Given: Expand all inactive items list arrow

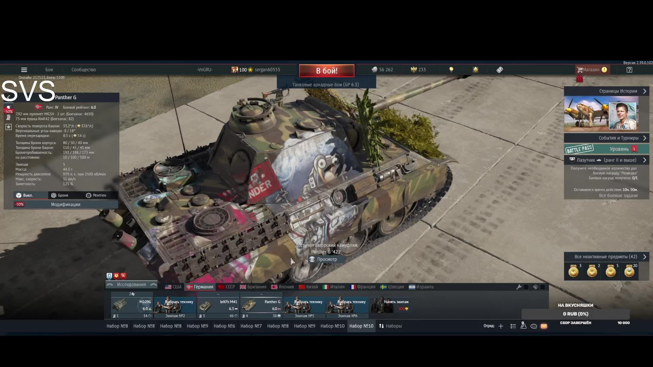Looking at the screenshot, I should [644, 257].
